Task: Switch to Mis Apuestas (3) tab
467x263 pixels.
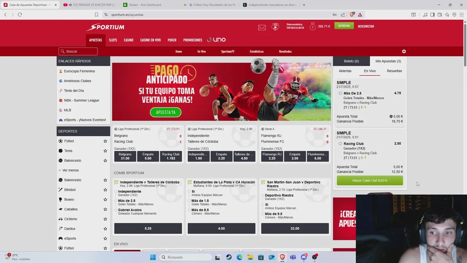Action: tap(388, 61)
